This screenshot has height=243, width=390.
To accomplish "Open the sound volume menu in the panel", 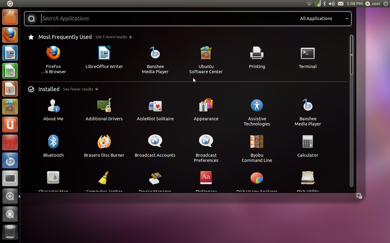I will 332,4.
